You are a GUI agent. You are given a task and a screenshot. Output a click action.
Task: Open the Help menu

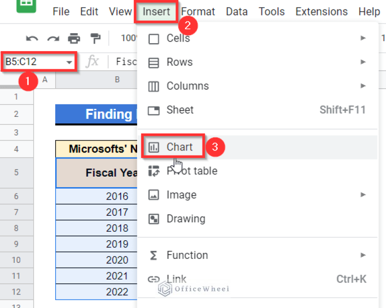[x=369, y=12]
